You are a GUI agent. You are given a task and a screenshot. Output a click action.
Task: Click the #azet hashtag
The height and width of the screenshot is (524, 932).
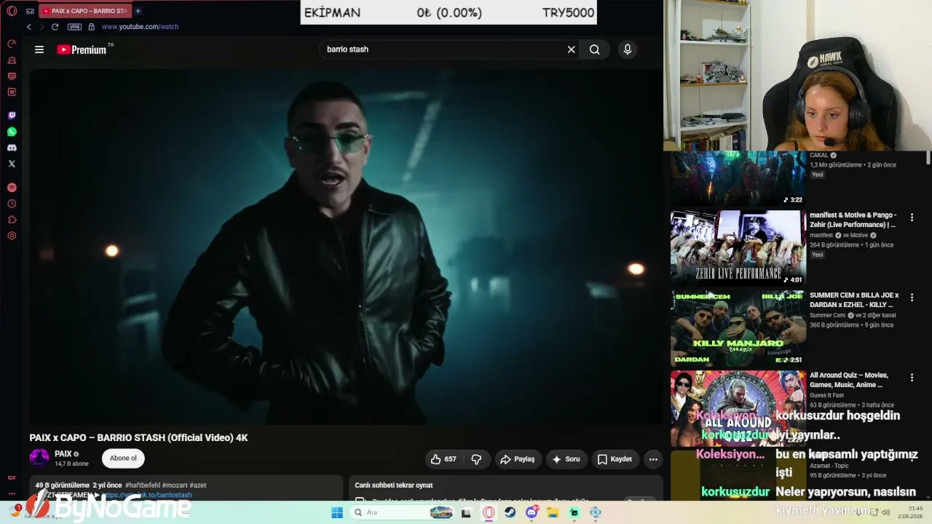click(198, 485)
